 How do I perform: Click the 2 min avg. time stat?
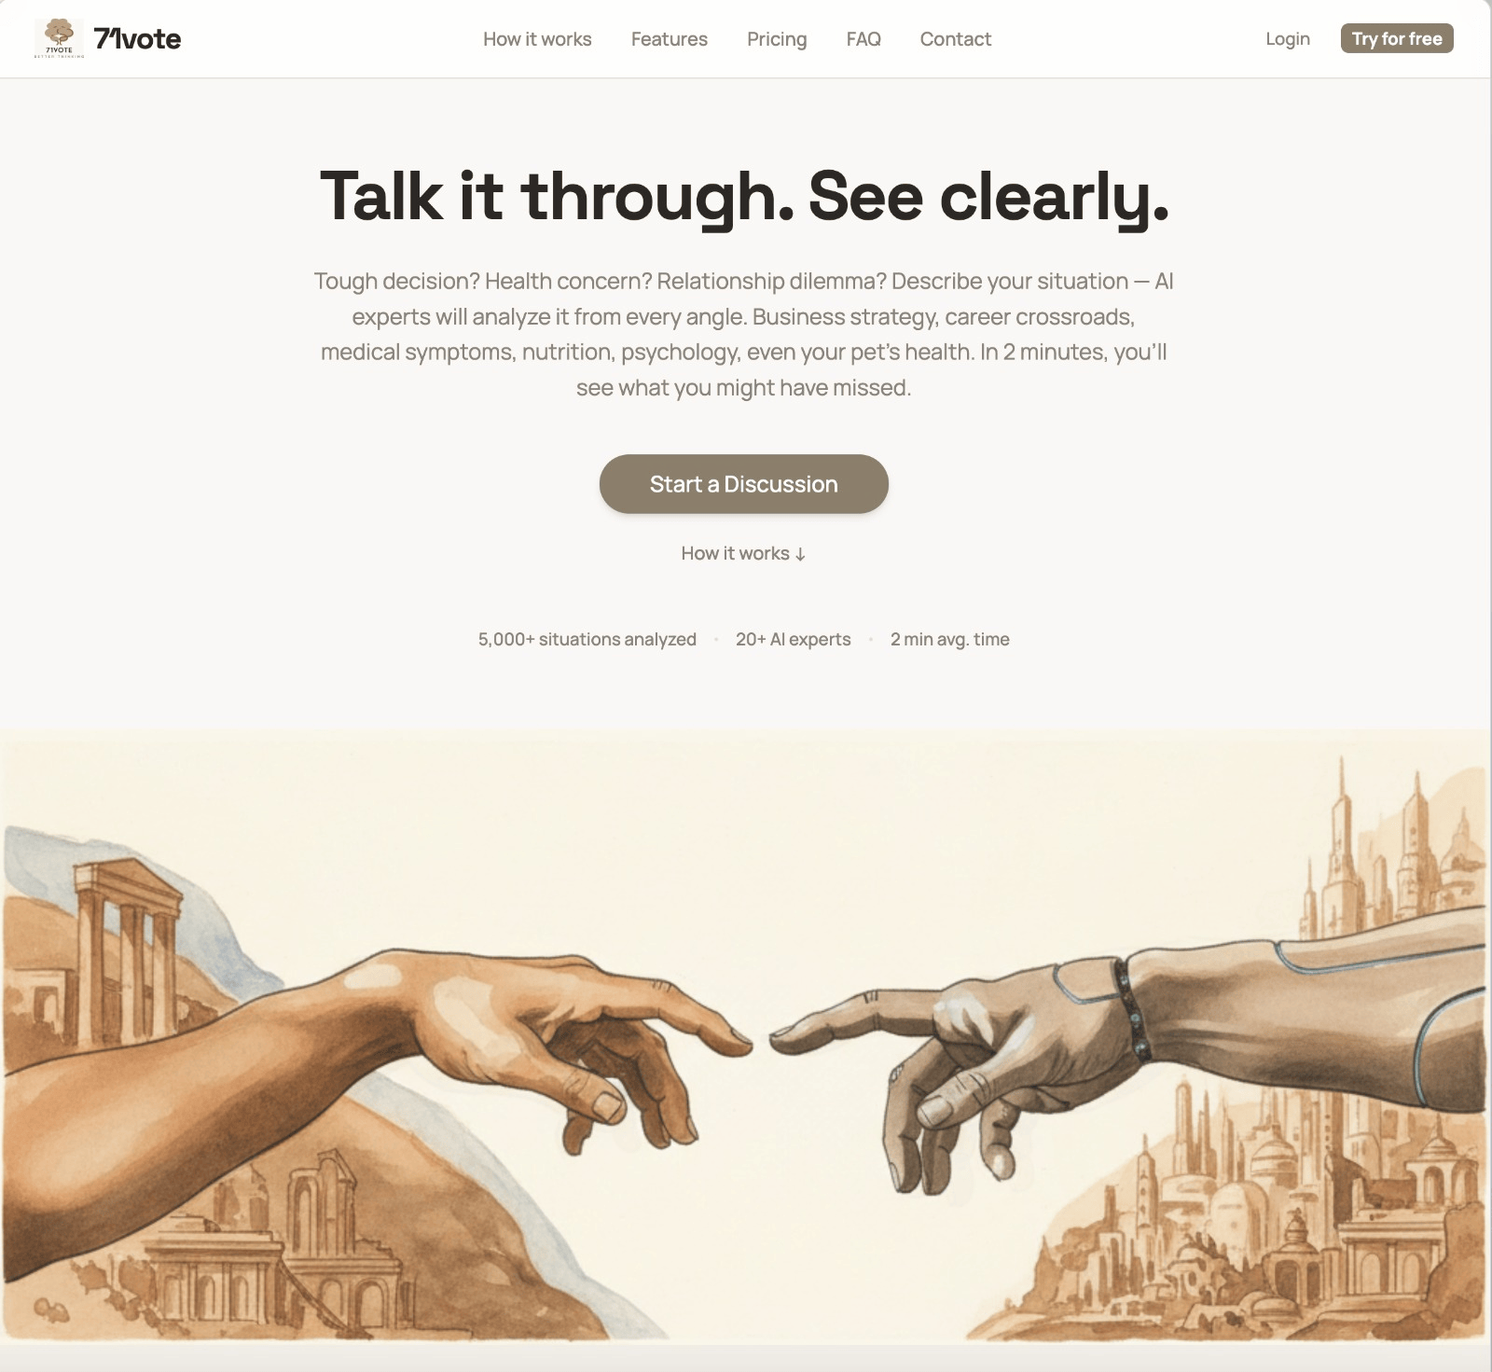(x=949, y=639)
